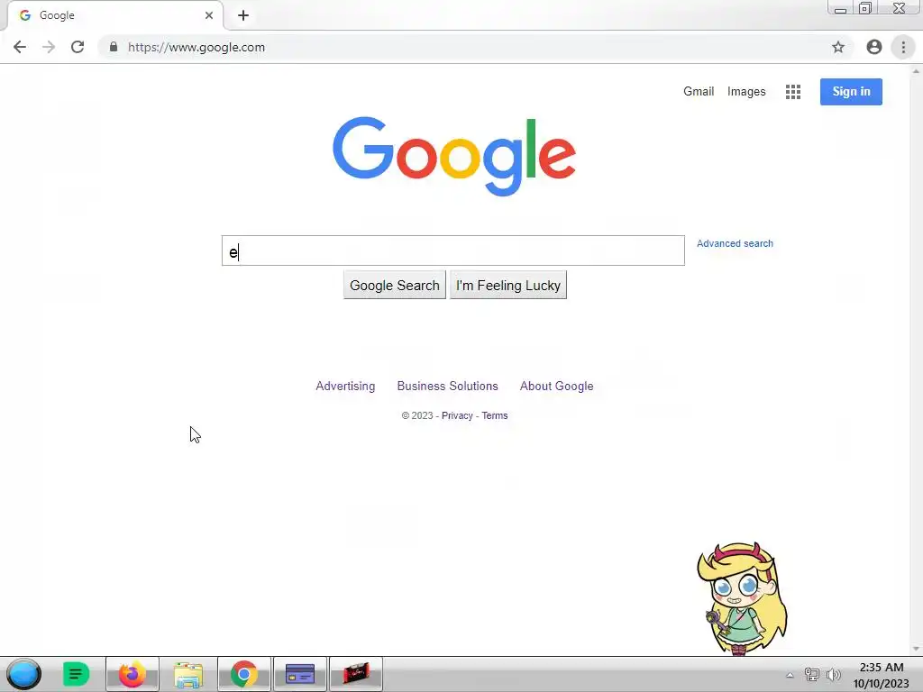Open the About Google link
Viewport: 923px width, 692px height.
[556, 386]
